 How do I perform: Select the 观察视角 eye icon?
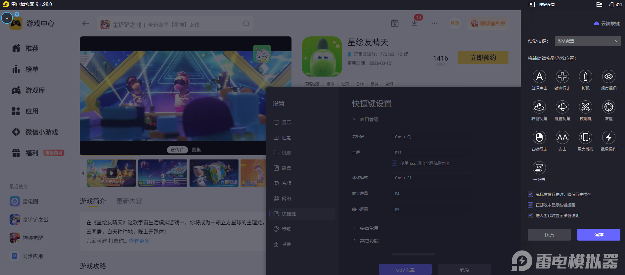(608, 77)
